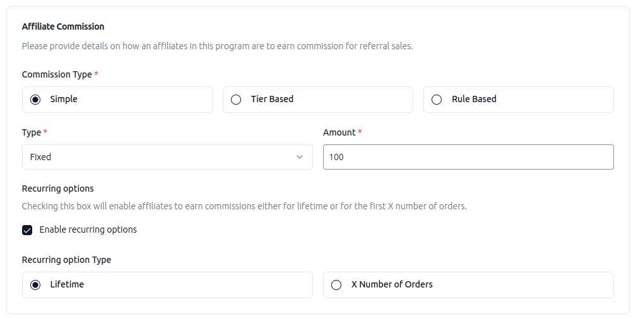This screenshot has width=636, height=319.
Task: Focus the Amount input field containing 100
Action: (x=468, y=157)
